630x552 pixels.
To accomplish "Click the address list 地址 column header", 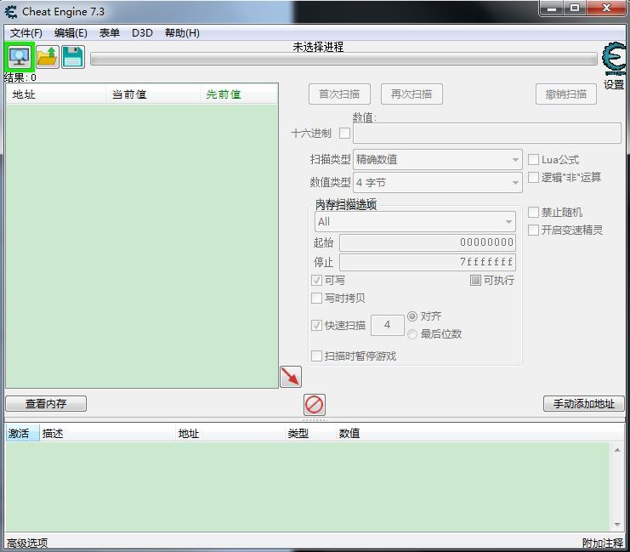I will [230, 434].
